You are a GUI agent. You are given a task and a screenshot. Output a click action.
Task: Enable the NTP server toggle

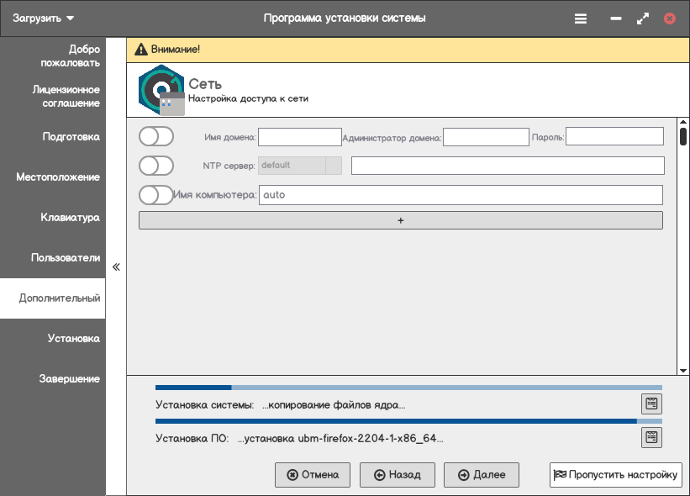(x=156, y=166)
